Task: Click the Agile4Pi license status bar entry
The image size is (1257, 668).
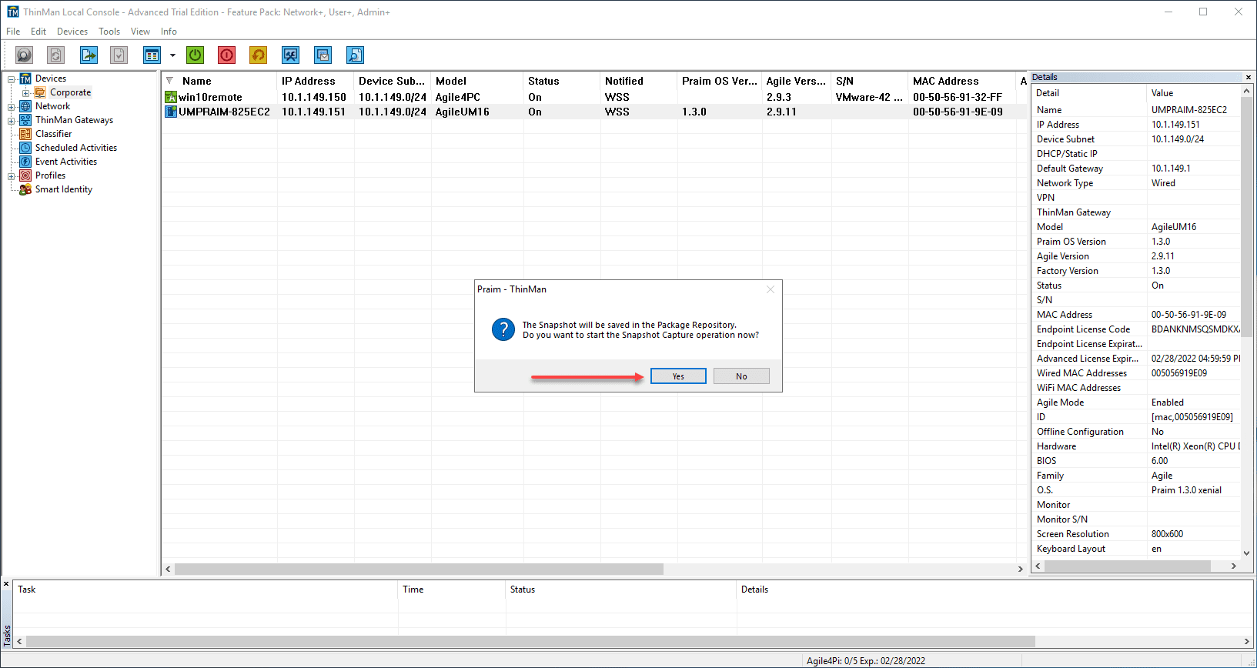Action: click(x=866, y=660)
